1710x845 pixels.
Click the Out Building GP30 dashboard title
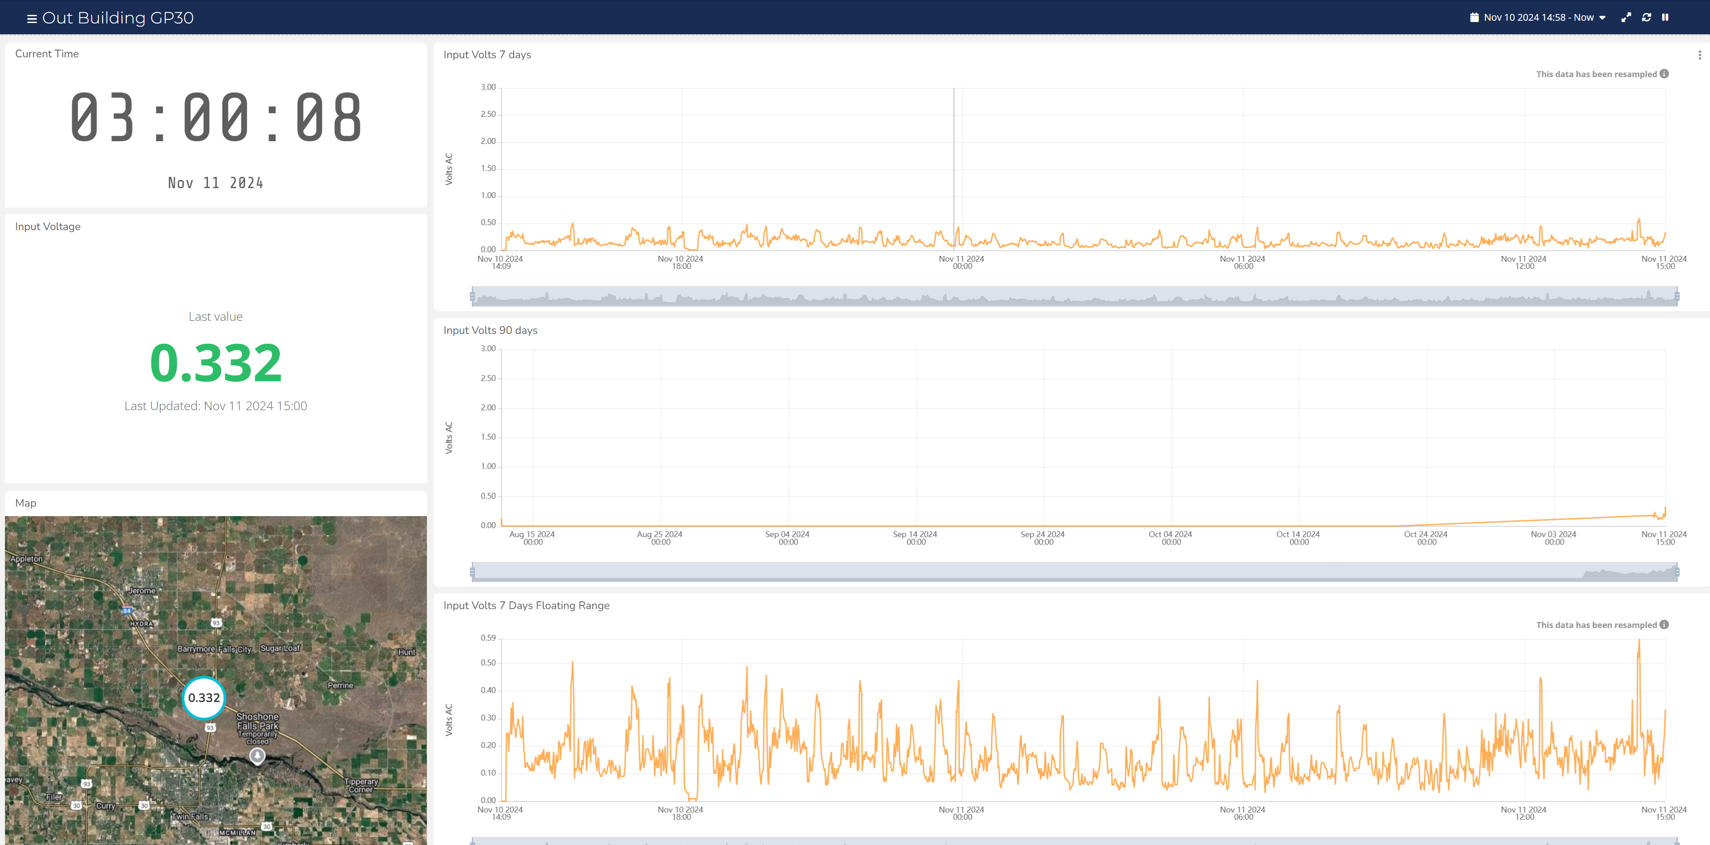pos(117,18)
